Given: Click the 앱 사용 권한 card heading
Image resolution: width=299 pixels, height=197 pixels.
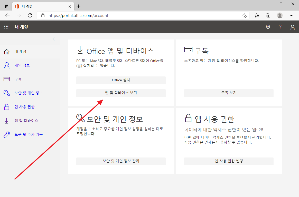Looking at the screenshot, I should 214,119.
